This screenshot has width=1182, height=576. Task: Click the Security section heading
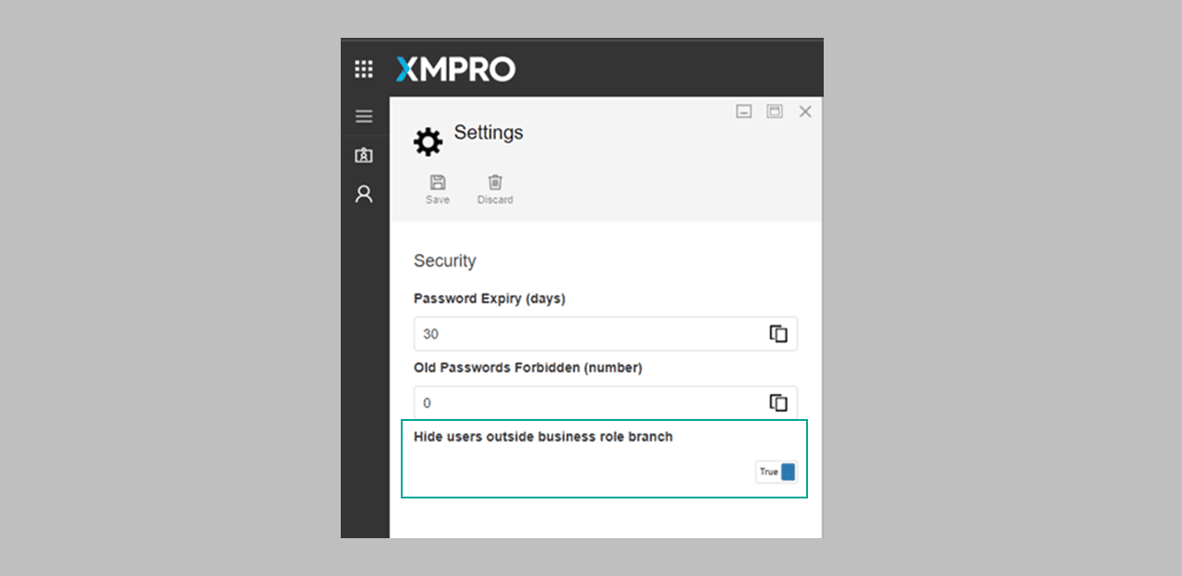tap(445, 261)
